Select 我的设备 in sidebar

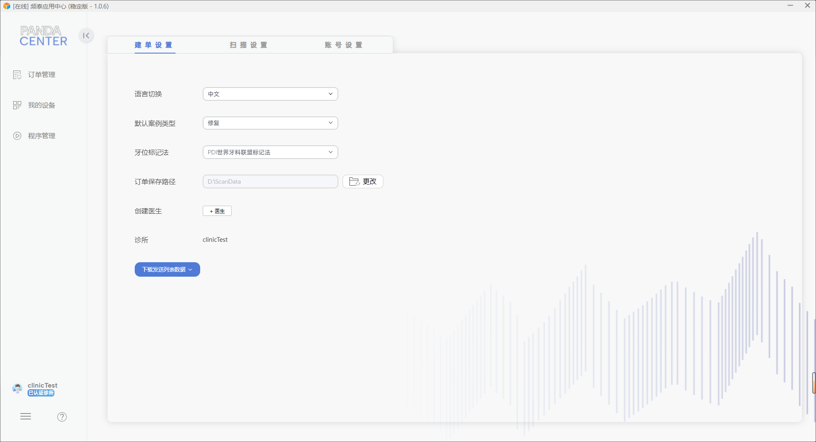42,105
